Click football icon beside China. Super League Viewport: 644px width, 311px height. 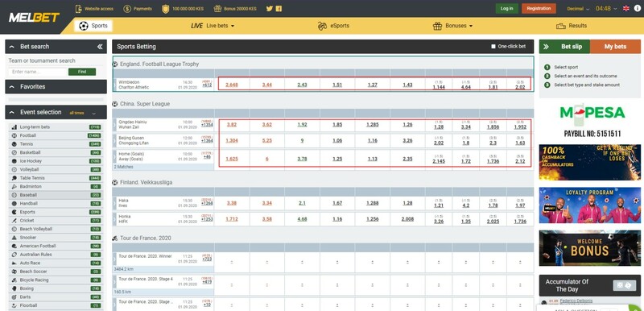[x=115, y=104]
